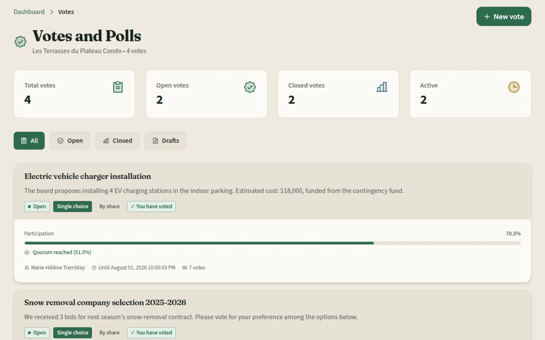Click the verified badge icon beside Votes and Polls
This screenshot has height=340, width=545.
[x=20, y=42]
